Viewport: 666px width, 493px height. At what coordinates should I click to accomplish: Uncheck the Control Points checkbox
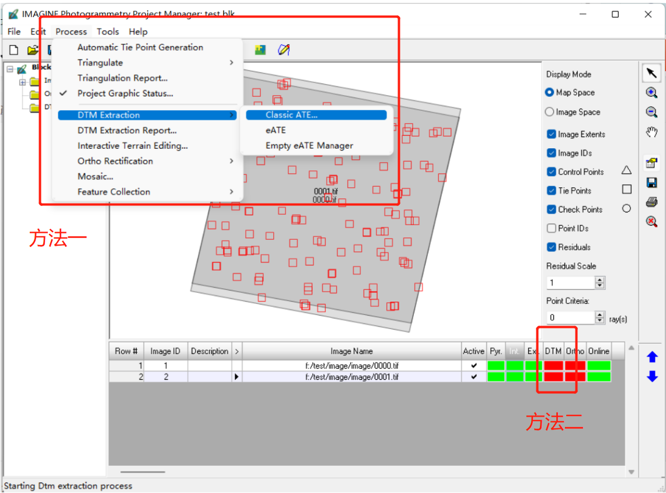[x=552, y=172]
